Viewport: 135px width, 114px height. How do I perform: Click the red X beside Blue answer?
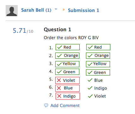(x=59, y=88)
